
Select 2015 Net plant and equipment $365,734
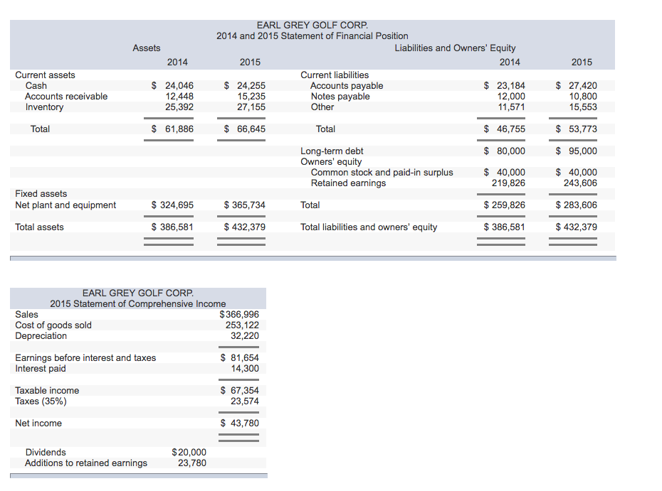coord(244,205)
